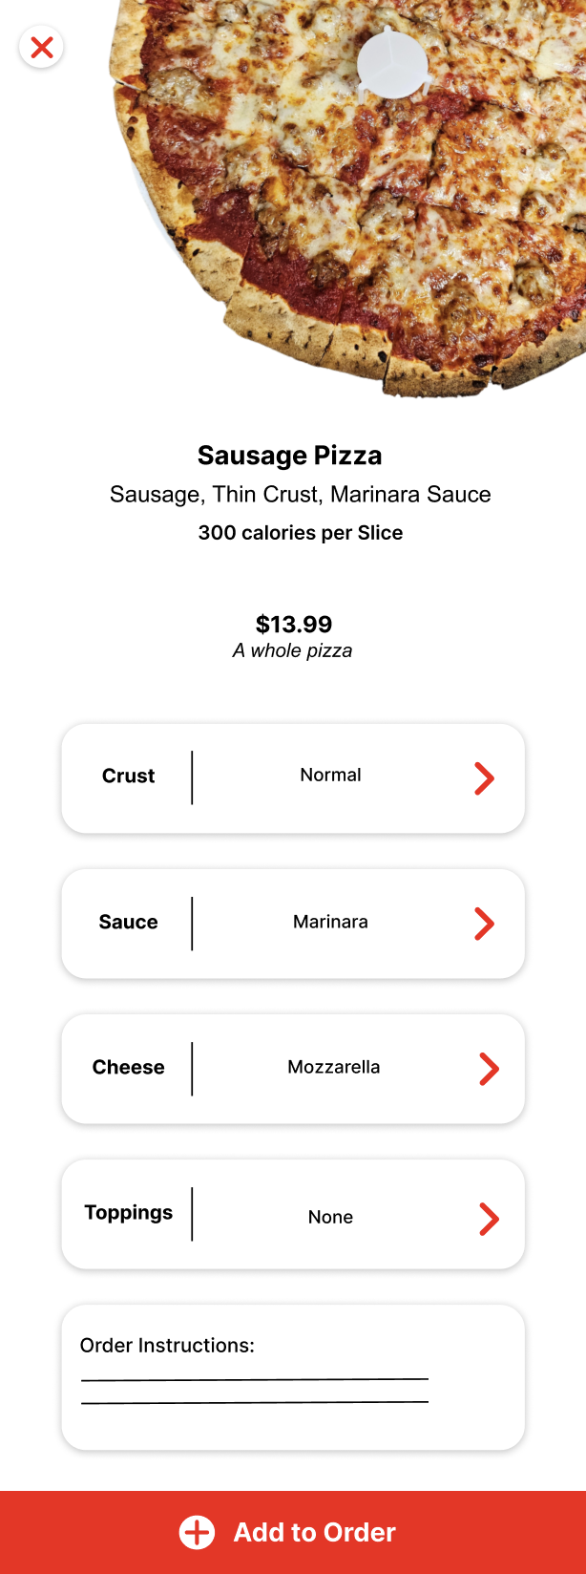Click the Normal crust value
This screenshot has height=1574, width=586.
point(330,776)
